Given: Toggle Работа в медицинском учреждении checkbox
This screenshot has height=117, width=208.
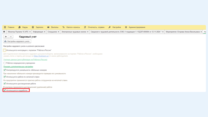Looking at the screenshot, I should pyautogui.click(x=4, y=63).
